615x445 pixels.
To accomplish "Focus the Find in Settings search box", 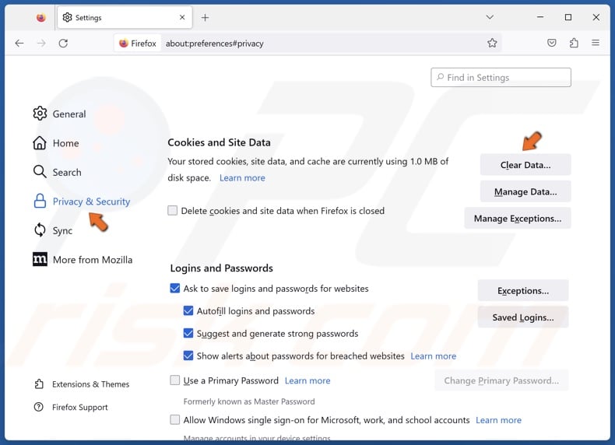I will (x=501, y=77).
